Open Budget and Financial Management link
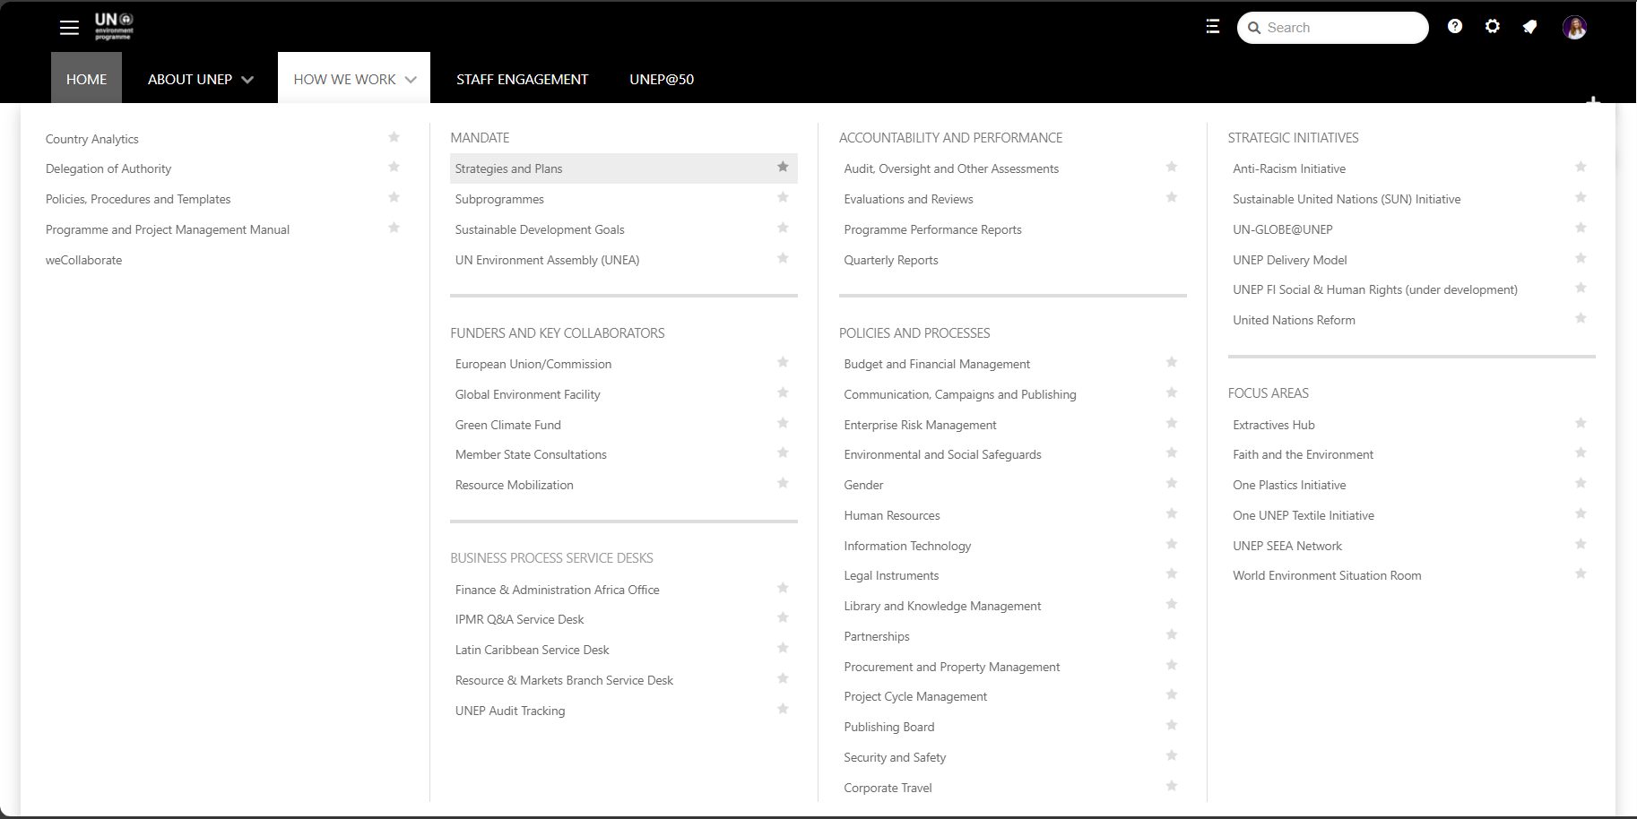This screenshot has height=819, width=1637. click(x=937, y=364)
